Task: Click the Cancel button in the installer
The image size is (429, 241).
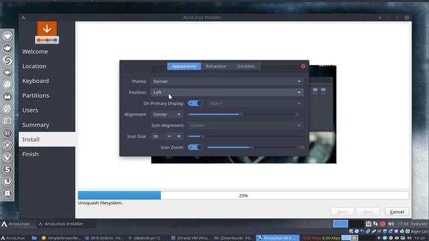Action: coord(397,212)
